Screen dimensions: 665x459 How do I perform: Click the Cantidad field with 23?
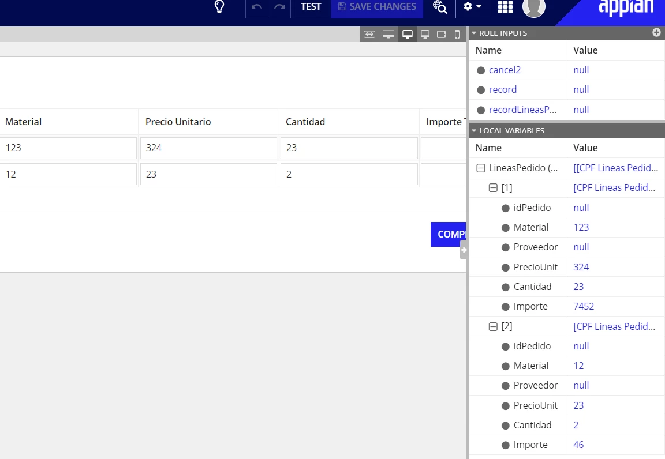(349, 148)
